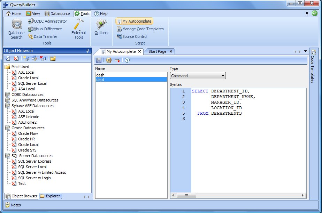Open document tab list dropdown arrow
Image resolution: width=322 pixels, height=213 pixels.
click(x=306, y=51)
